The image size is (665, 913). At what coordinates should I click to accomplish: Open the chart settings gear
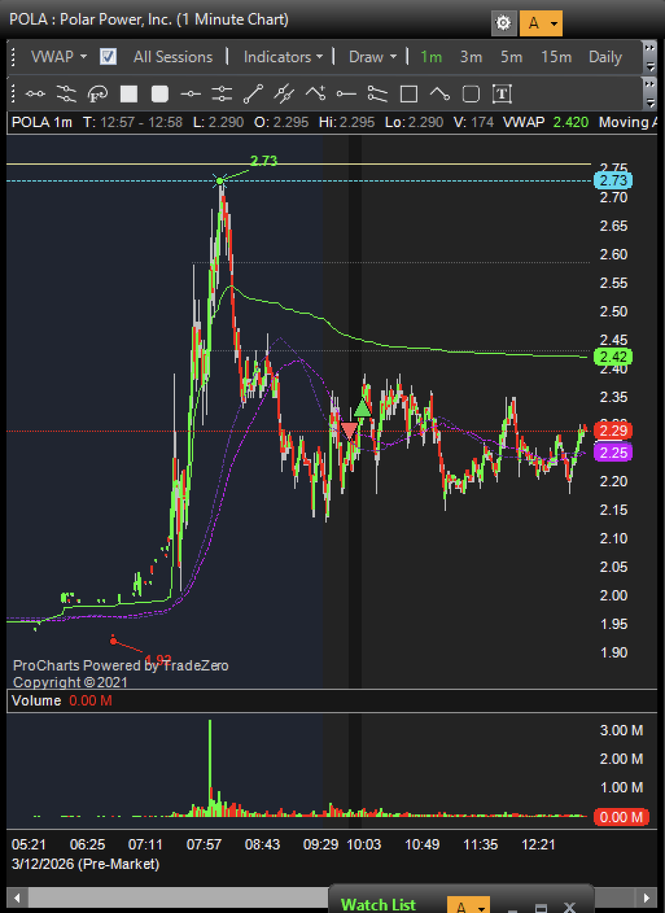coord(503,24)
